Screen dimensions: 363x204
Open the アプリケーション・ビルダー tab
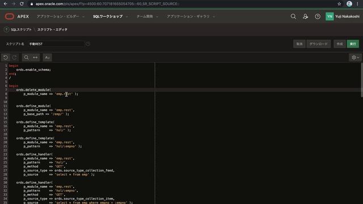tap(58, 16)
